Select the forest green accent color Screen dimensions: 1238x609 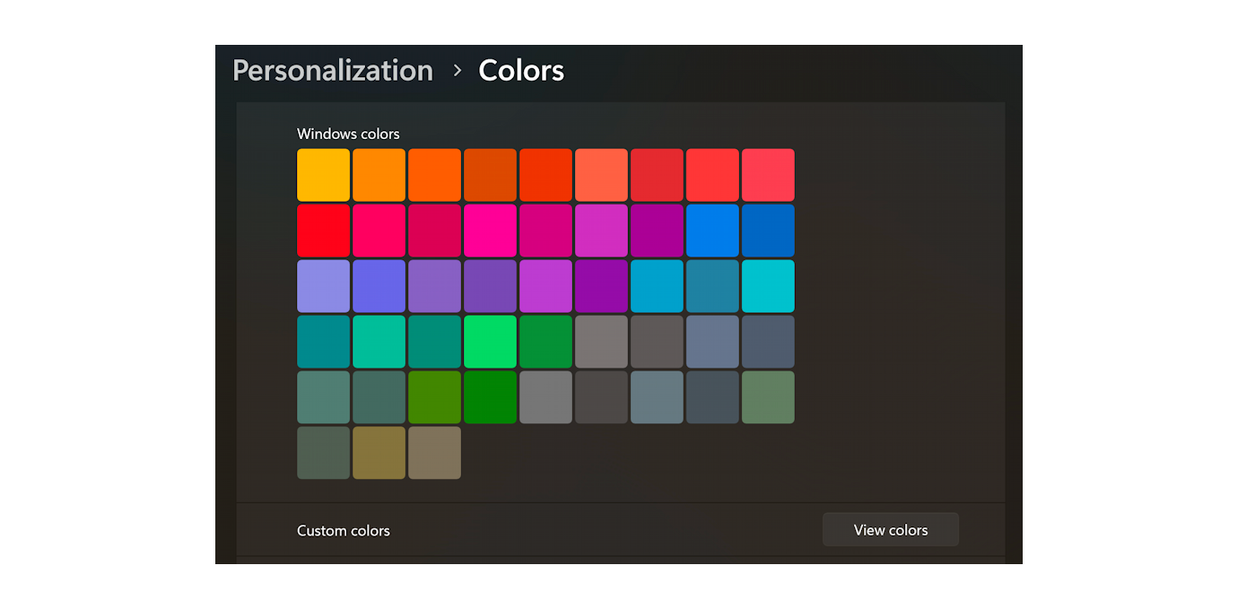pos(490,396)
